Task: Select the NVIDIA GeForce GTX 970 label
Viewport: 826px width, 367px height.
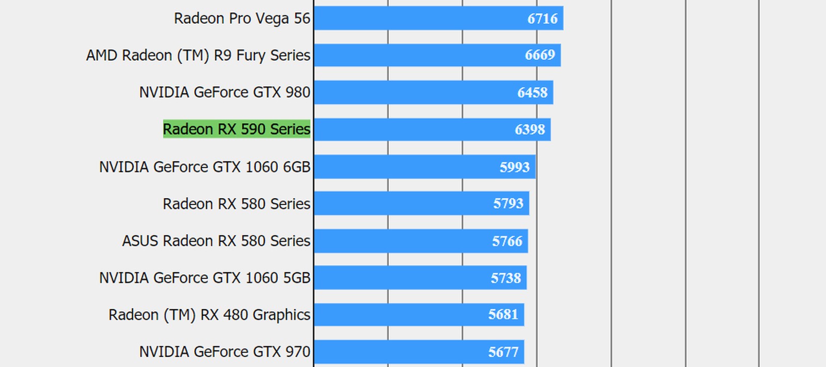Action: (x=225, y=352)
